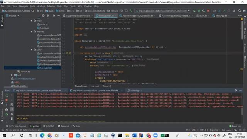
Task: Click Git main branch in status bar
Action: (x=227, y=130)
